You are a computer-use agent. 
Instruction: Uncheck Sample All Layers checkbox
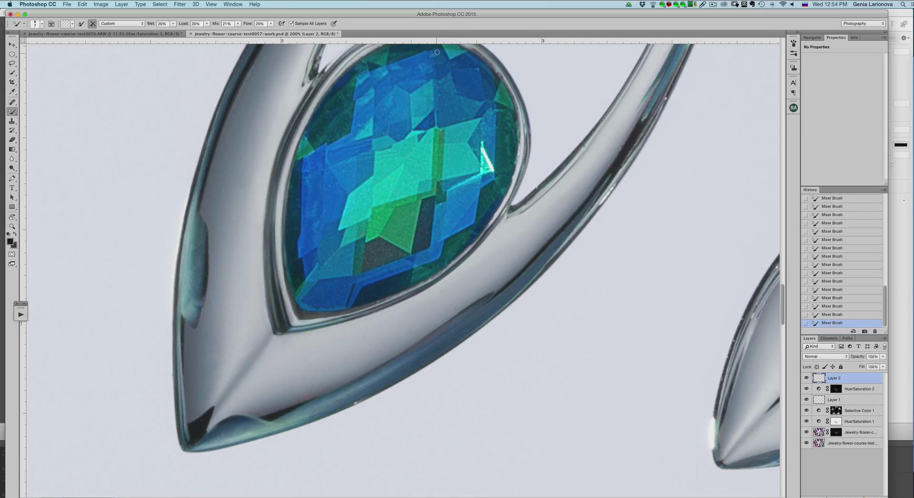(x=291, y=24)
